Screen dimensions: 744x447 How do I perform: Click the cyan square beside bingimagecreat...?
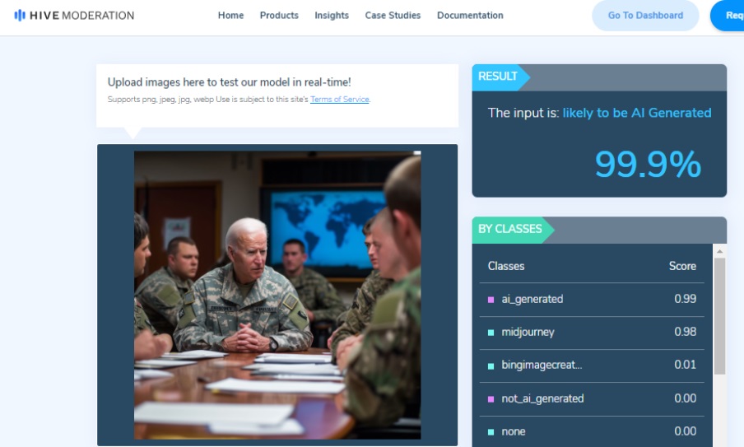click(x=491, y=366)
